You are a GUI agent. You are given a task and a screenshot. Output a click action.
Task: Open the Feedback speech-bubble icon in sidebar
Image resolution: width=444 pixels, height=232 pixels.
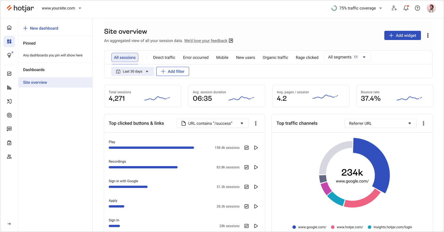pos(9,129)
